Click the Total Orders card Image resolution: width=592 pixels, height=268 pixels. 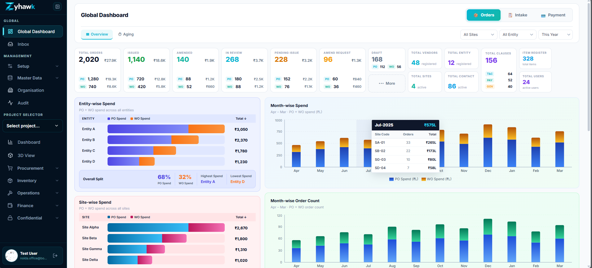point(98,70)
